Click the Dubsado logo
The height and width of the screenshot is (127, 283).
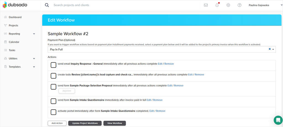[15, 5]
